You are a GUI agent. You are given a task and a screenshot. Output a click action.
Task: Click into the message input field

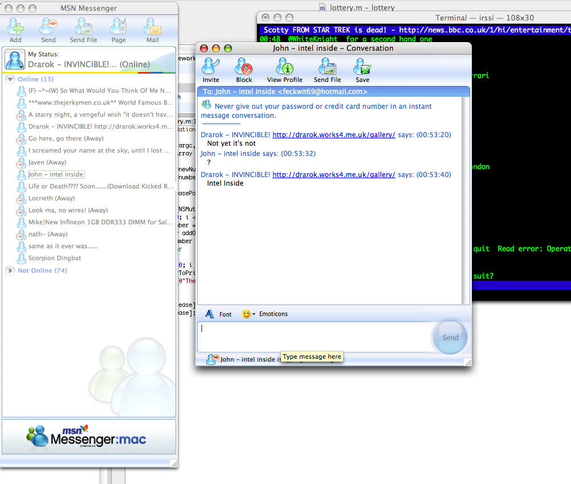pyautogui.click(x=315, y=337)
